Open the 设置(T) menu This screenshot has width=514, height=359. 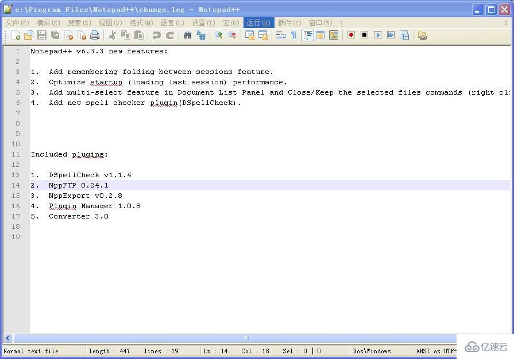[203, 23]
